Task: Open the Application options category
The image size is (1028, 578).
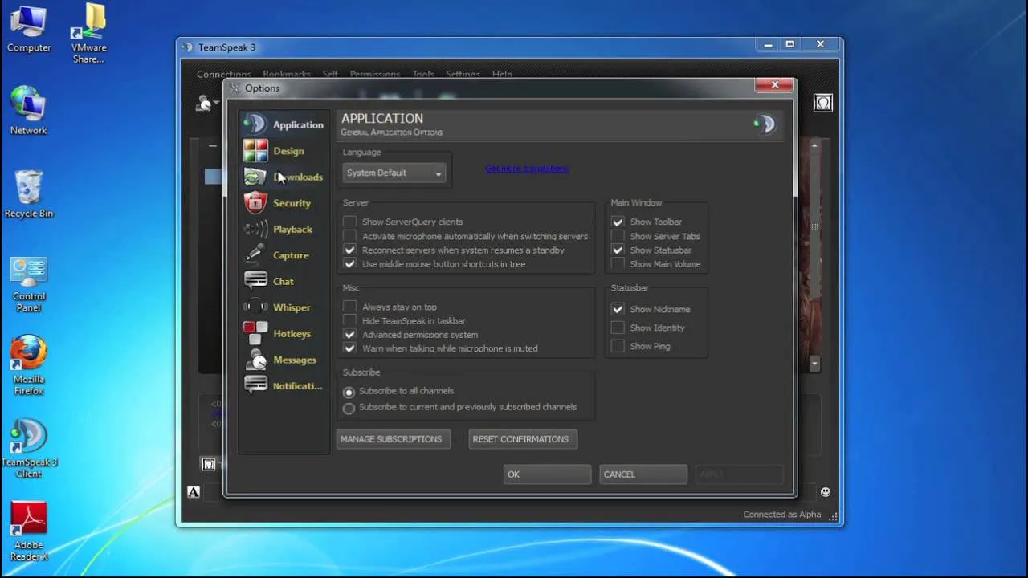Action: click(284, 124)
